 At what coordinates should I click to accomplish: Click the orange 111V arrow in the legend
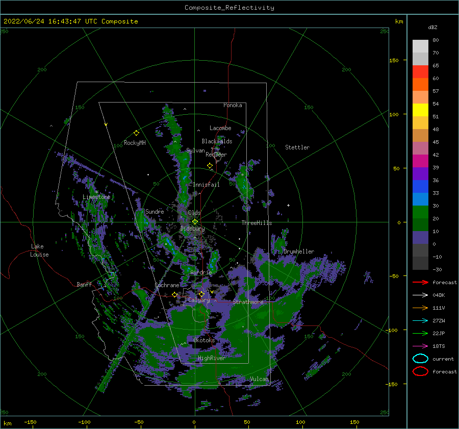click(x=420, y=308)
